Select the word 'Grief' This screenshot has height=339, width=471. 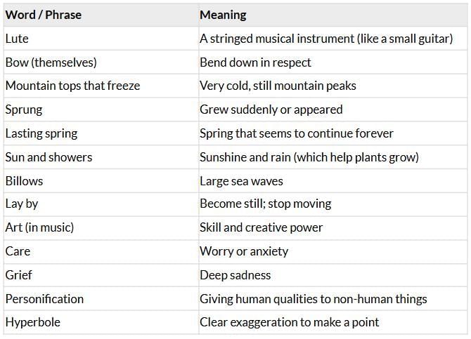(19, 275)
